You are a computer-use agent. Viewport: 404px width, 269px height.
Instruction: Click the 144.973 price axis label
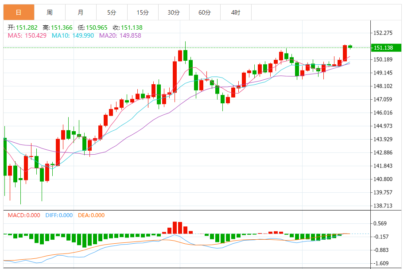click(383, 126)
